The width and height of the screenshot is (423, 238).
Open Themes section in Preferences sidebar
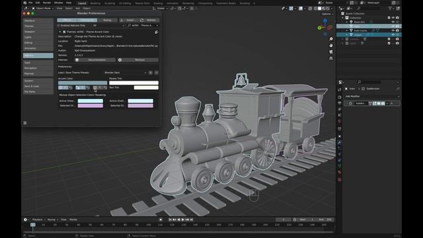(38, 26)
